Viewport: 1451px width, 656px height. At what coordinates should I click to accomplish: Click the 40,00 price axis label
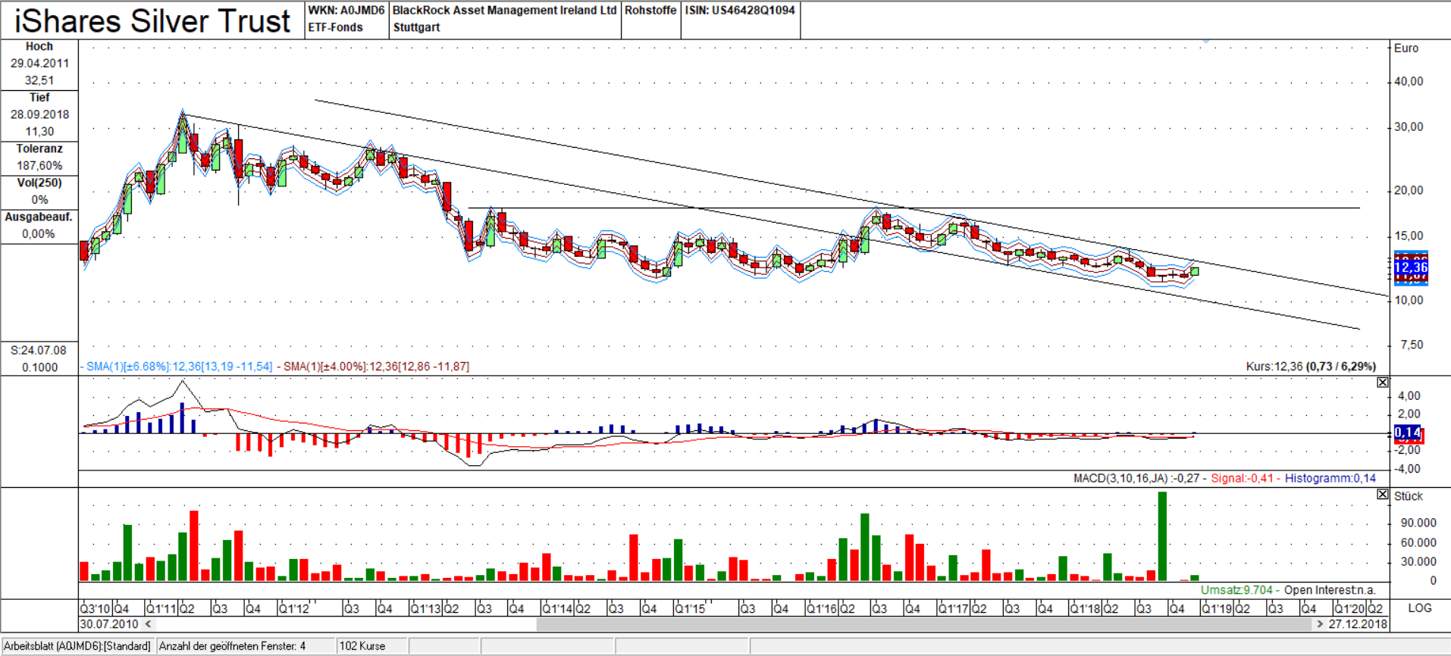coord(1409,81)
